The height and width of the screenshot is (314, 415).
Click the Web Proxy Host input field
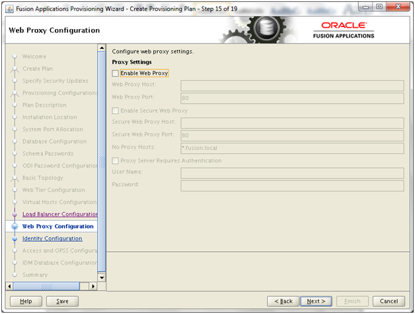coord(292,85)
